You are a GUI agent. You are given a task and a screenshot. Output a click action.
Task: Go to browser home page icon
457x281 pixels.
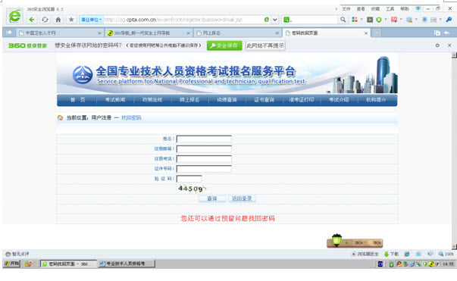58,20
